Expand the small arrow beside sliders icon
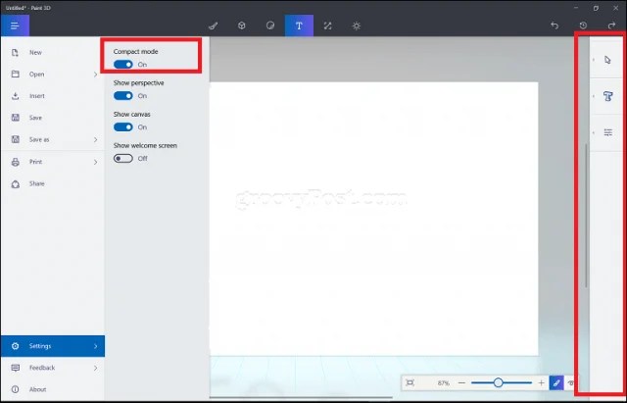 [594, 132]
